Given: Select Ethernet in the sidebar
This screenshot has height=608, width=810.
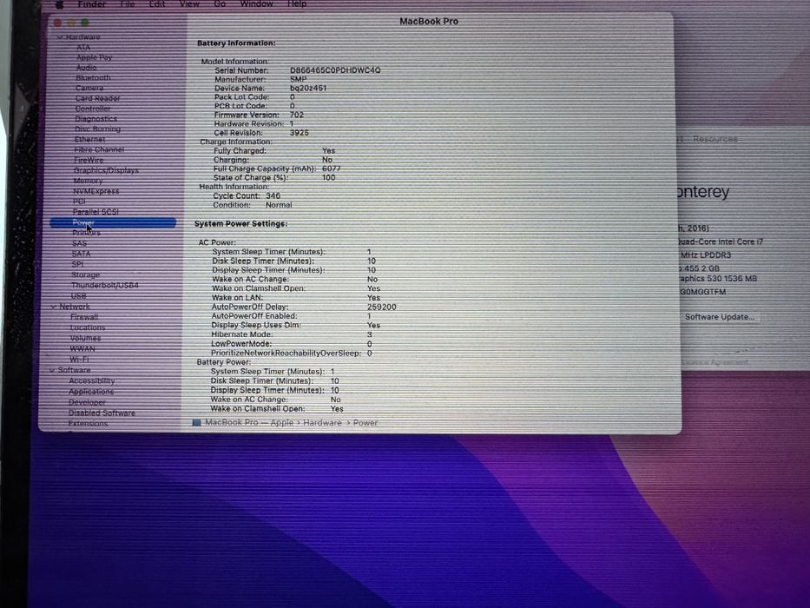Looking at the screenshot, I should [x=90, y=140].
